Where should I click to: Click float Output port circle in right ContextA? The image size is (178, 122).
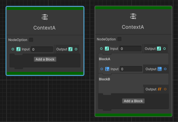[164, 49]
